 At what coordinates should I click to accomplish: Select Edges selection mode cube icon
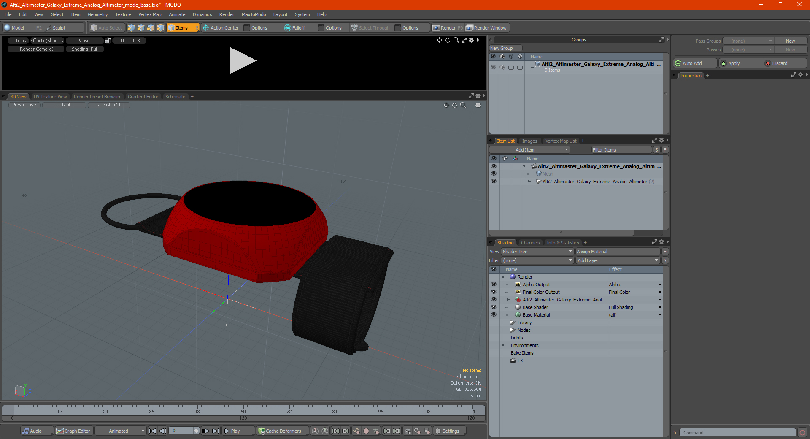click(141, 28)
